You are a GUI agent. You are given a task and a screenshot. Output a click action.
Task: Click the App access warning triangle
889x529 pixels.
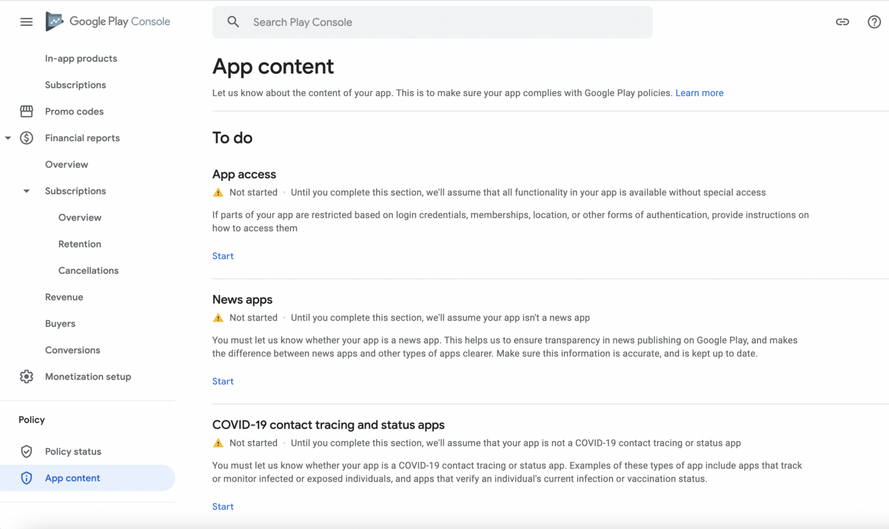(218, 193)
